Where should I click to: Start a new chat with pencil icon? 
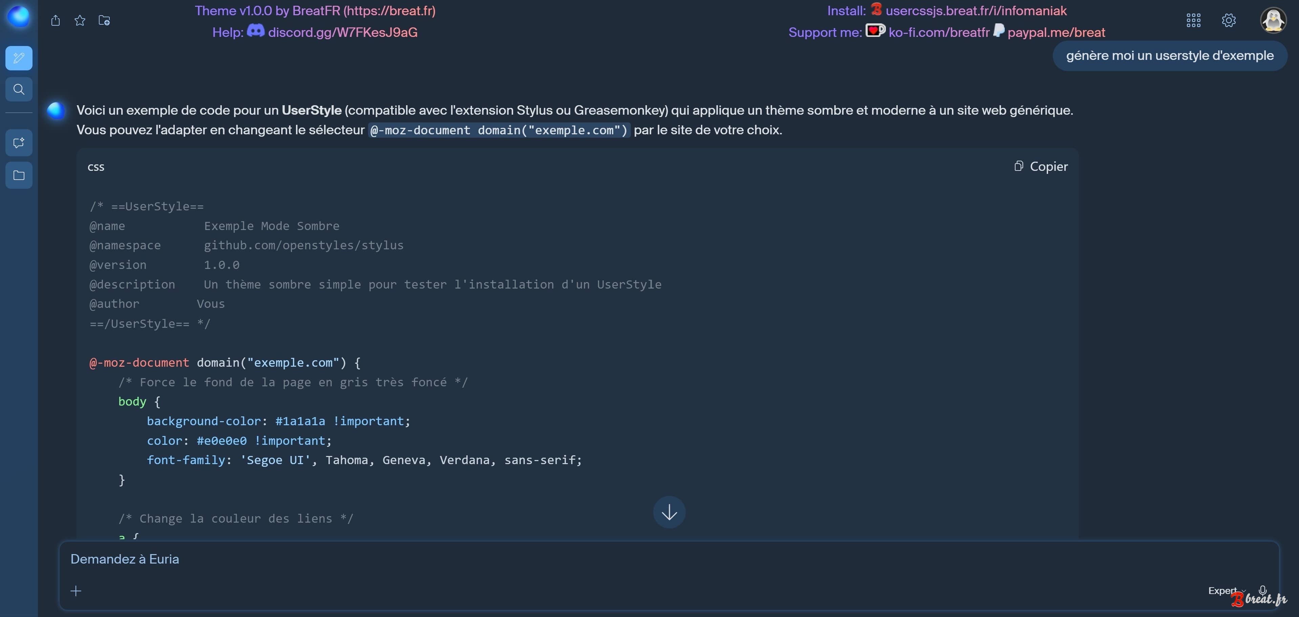[19, 58]
